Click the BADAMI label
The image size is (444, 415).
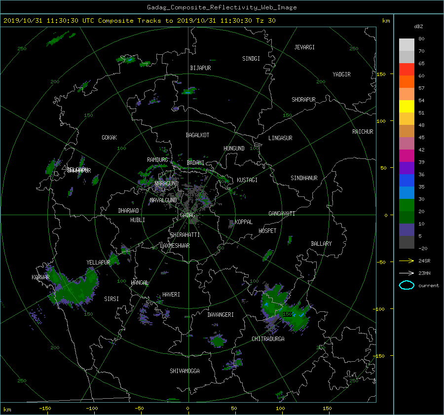pos(195,163)
